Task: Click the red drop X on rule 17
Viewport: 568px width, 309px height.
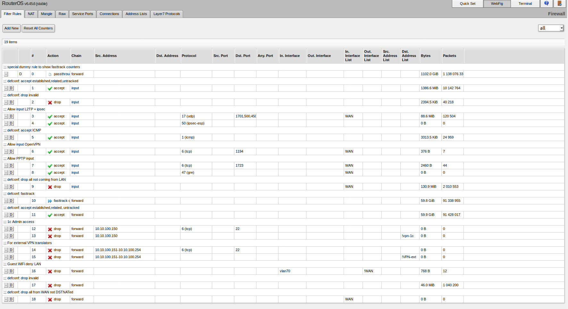Action: point(50,285)
